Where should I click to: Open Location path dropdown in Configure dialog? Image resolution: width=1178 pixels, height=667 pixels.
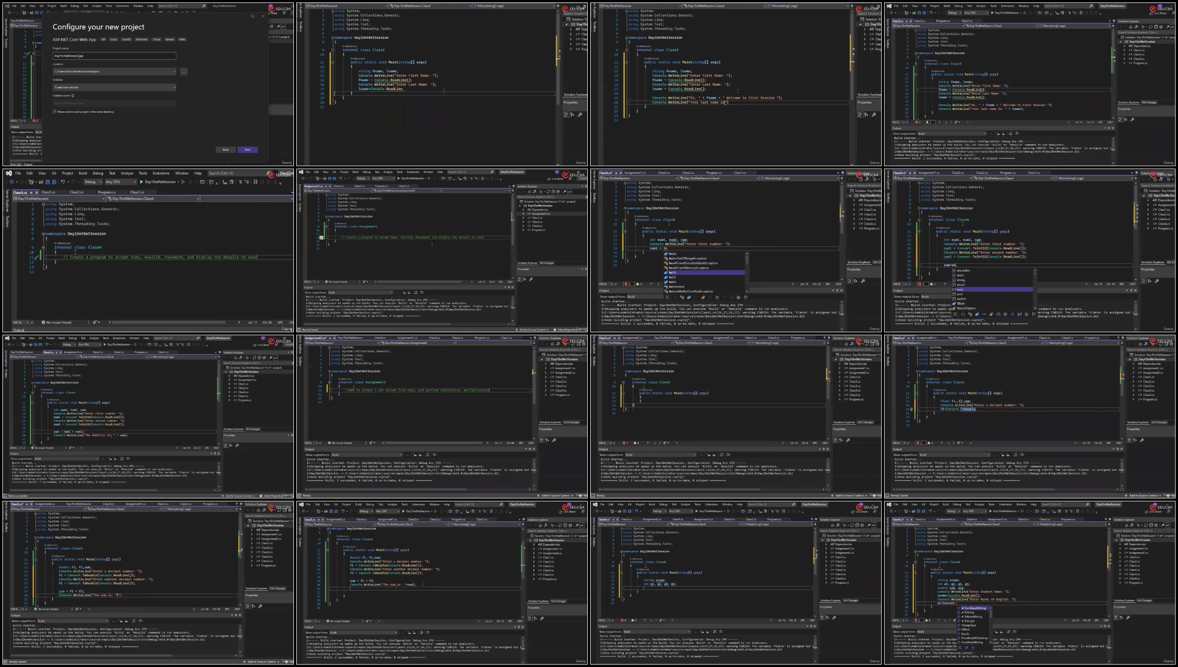point(115,71)
